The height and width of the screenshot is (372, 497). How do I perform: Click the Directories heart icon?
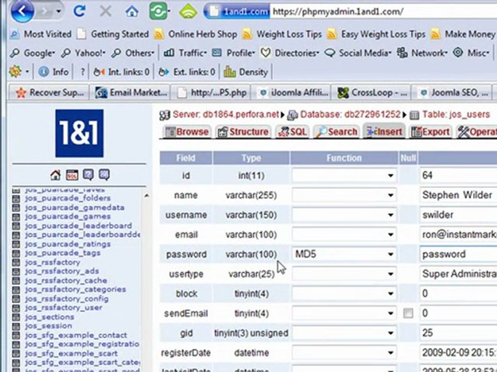(x=265, y=53)
